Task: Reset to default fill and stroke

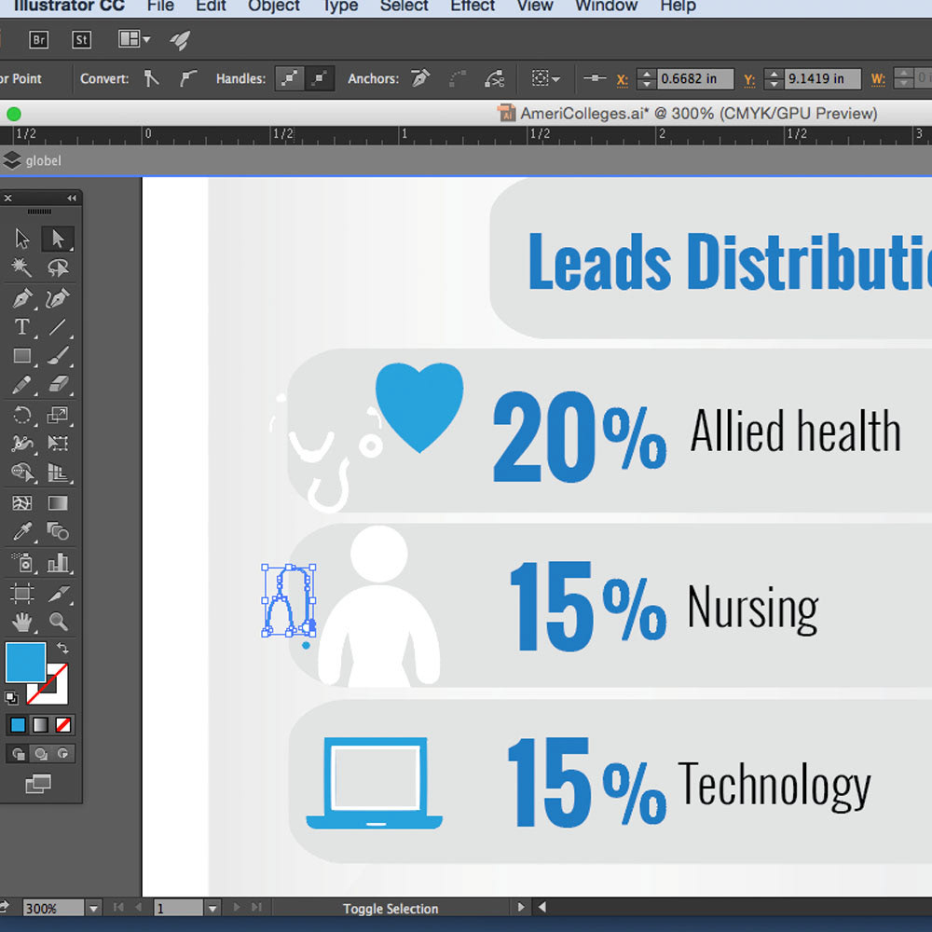Action: click(11, 697)
